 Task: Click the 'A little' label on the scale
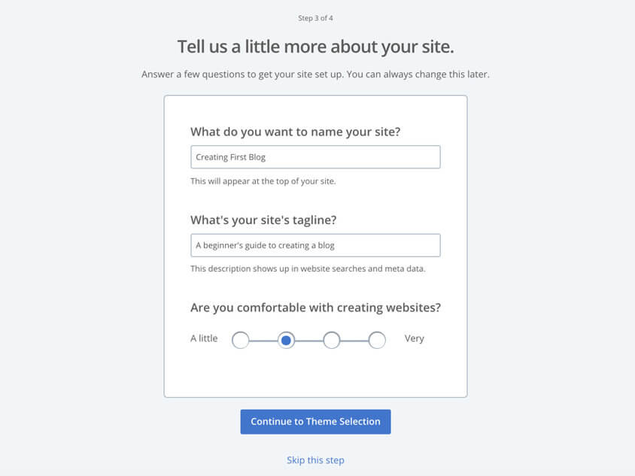(204, 338)
